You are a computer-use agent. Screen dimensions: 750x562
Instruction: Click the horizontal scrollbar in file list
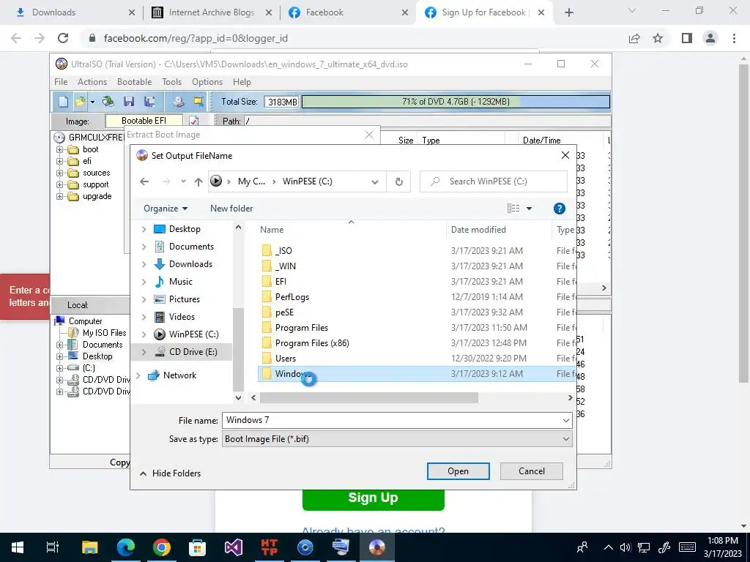369,397
